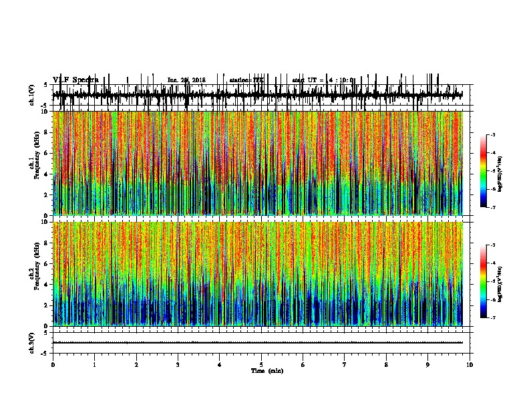Click the '8' time axis tick label
Viewport: 529px width, 409px height.
click(x=386, y=365)
